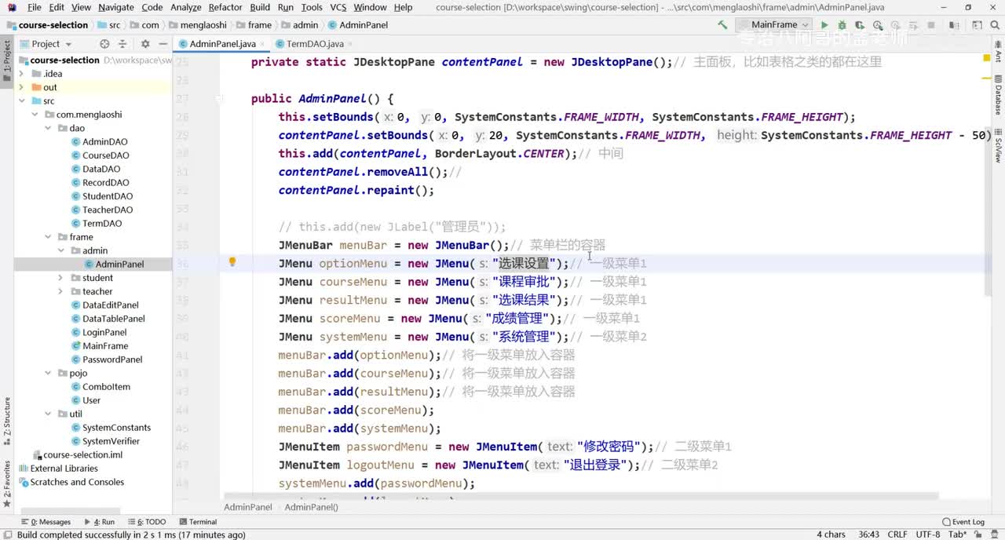Run MainFrame with the green play icon

click(824, 25)
